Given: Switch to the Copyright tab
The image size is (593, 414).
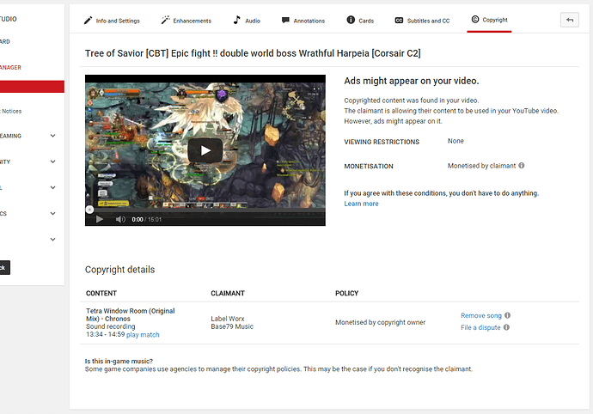Looking at the screenshot, I should (489, 20).
